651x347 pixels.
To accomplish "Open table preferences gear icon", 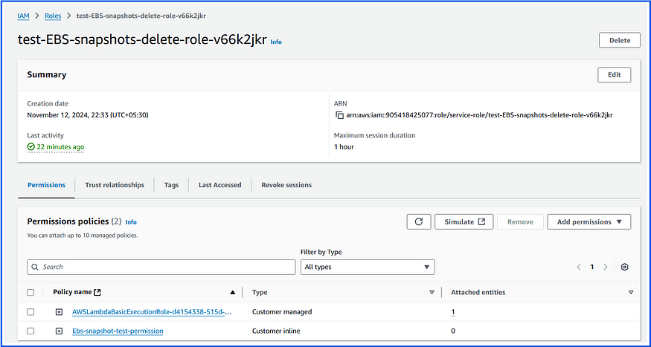I will (624, 267).
